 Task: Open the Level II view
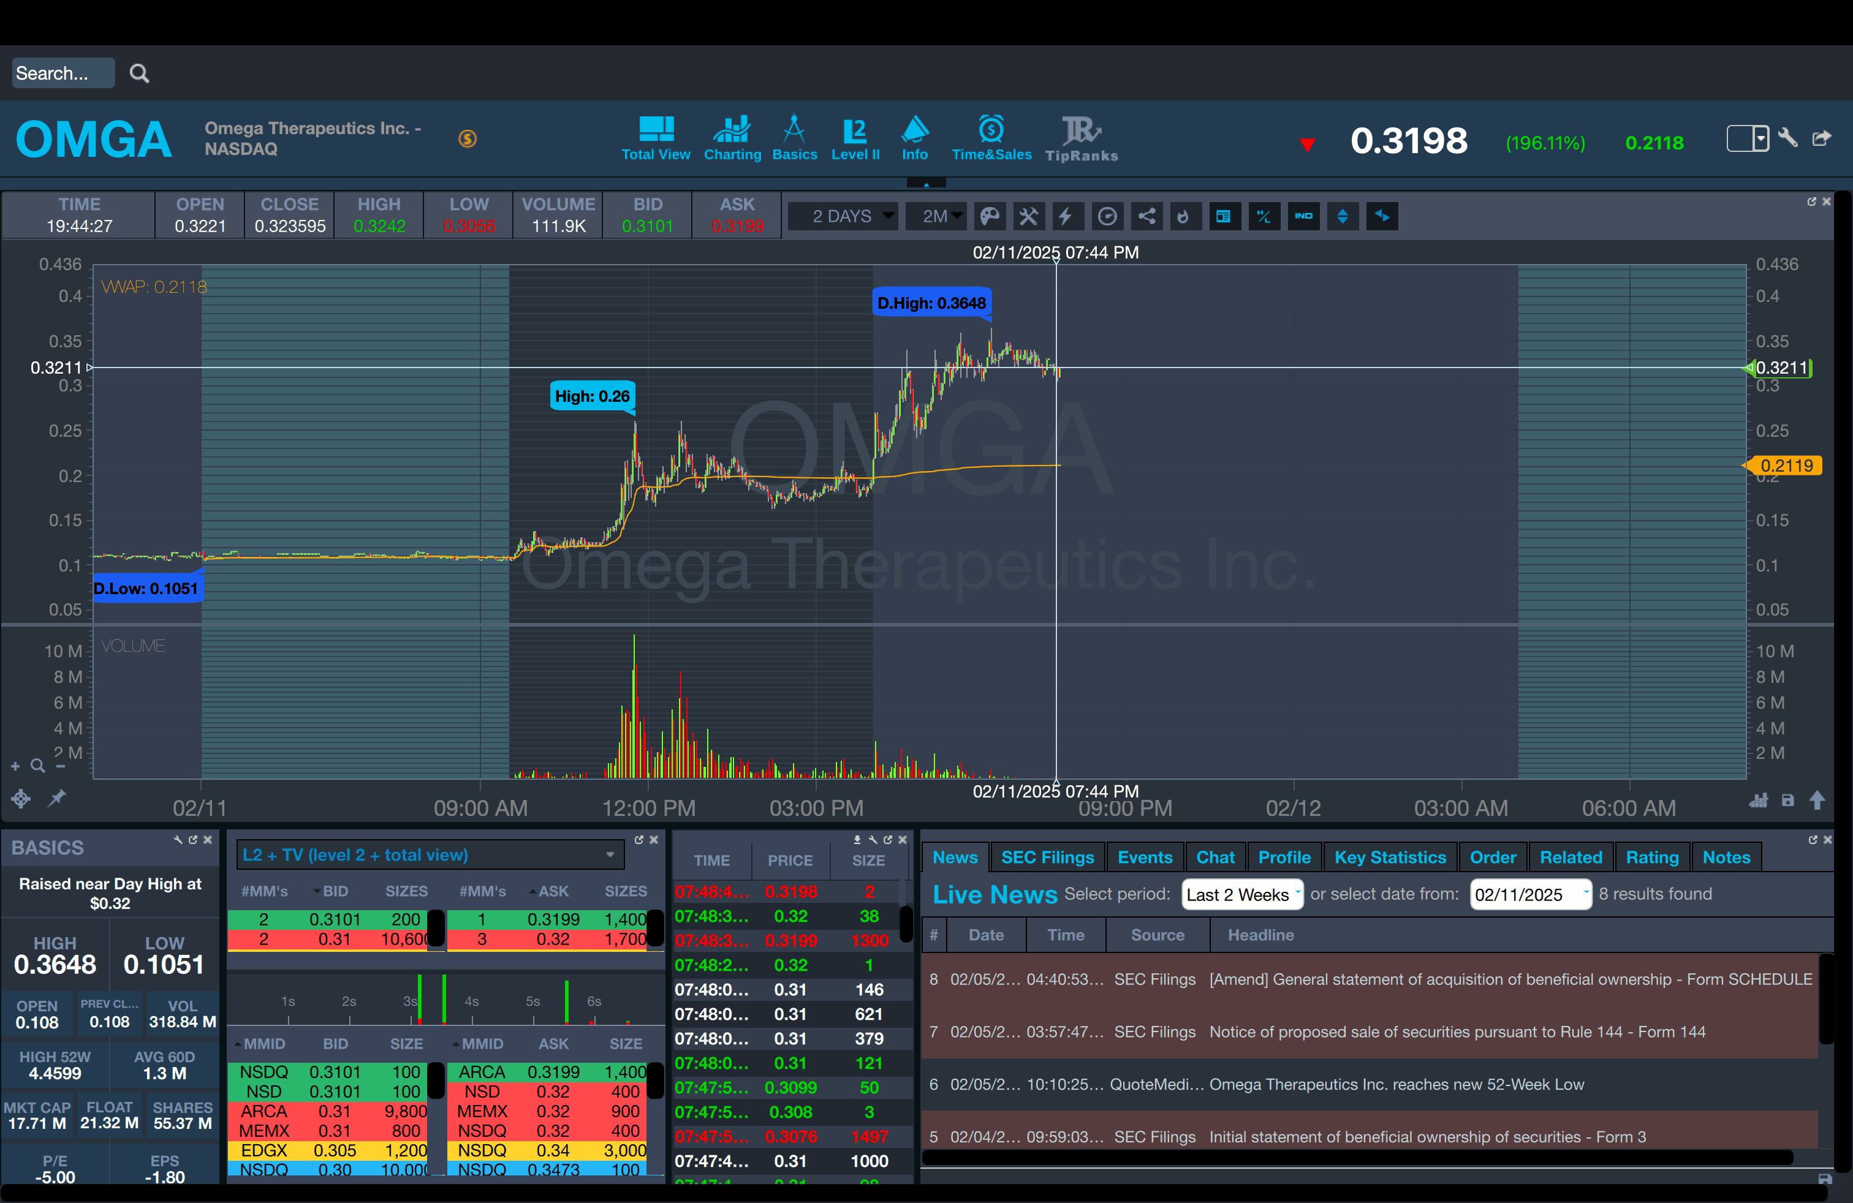pyautogui.click(x=855, y=139)
